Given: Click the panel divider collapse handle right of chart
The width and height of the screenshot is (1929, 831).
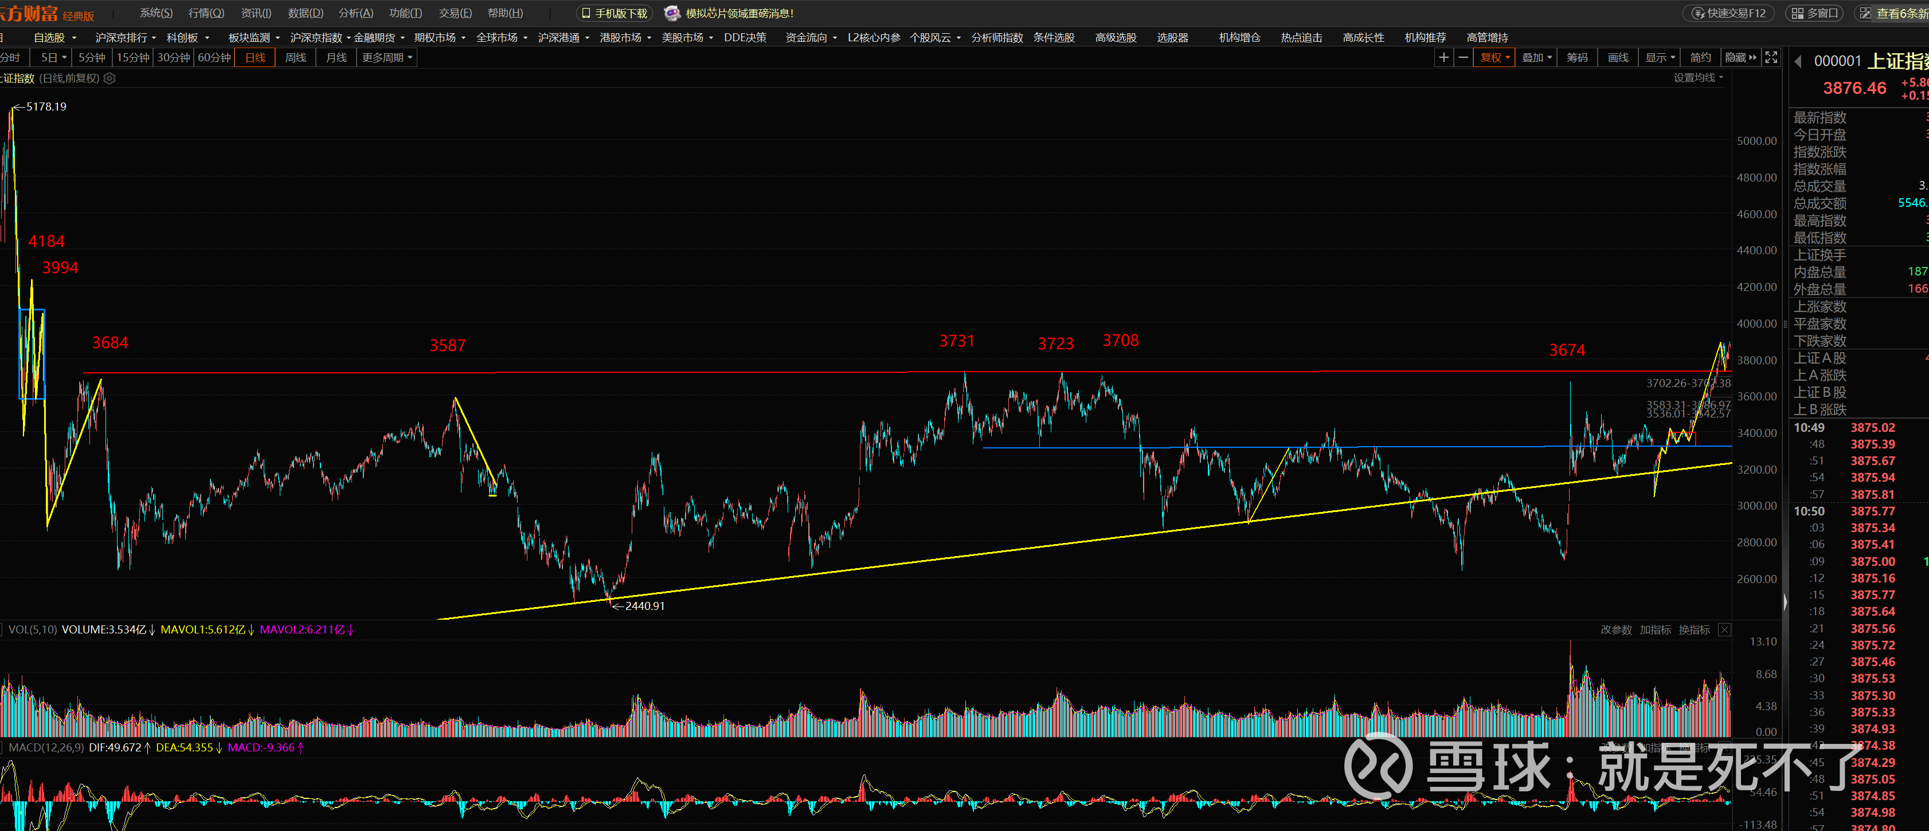Looking at the screenshot, I should tap(1785, 602).
